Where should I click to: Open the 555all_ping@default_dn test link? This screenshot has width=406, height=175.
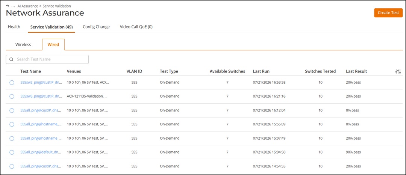pyautogui.click(x=41, y=152)
